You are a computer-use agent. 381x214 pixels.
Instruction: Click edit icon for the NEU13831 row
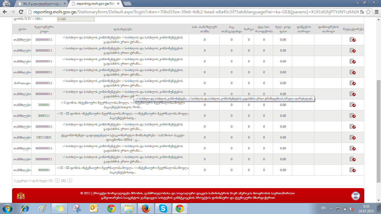353,138
